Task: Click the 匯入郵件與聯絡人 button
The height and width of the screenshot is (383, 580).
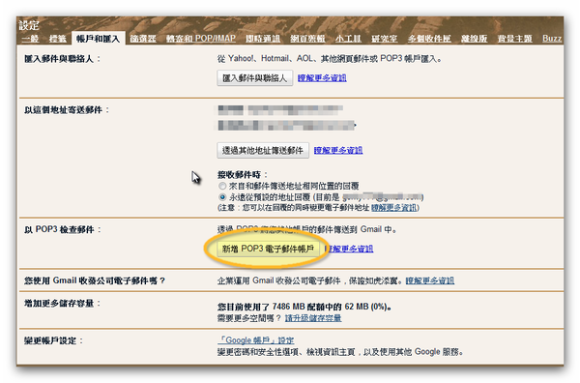Action: (255, 78)
